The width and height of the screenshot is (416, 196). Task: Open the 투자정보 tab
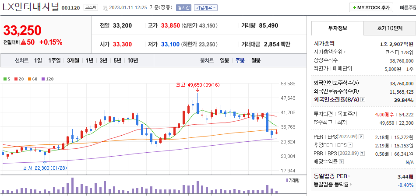point(338,28)
